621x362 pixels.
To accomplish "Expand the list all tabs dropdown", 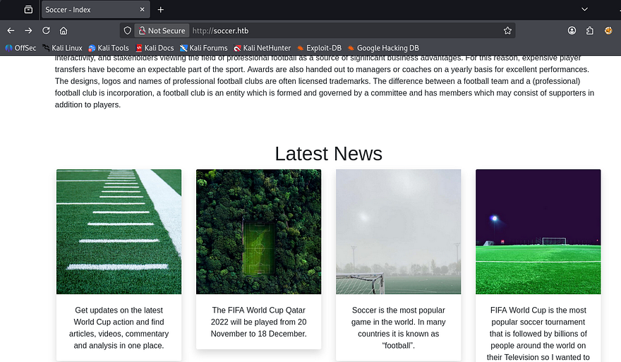I will (x=584, y=9).
